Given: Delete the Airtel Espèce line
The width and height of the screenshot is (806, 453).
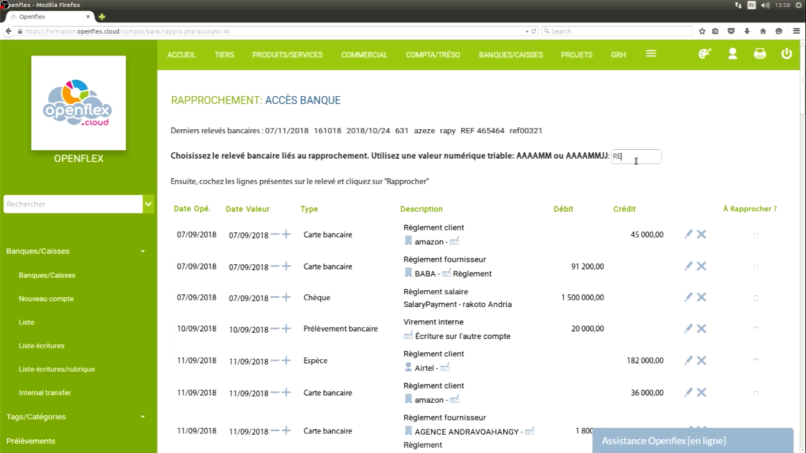Looking at the screenshot, I should click(x=702, y=360).
